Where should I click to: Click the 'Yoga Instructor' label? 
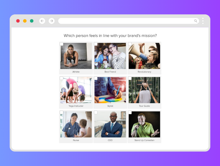[x=76, y=106]
